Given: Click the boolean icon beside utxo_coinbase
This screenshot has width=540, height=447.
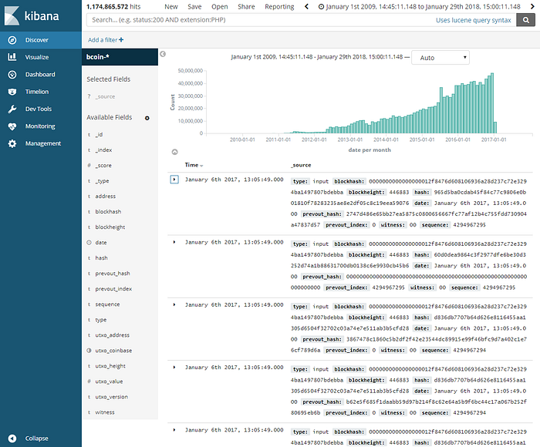Looking at the screenshot, I should [x=89, y=351].
